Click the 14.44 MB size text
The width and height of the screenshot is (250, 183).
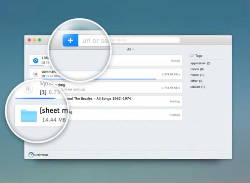(x=54, y=120)
